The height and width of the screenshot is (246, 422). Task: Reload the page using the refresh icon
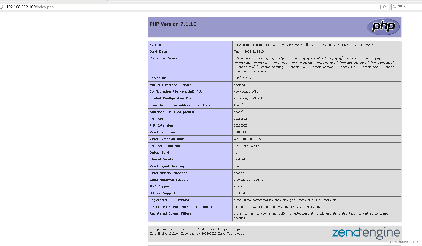(385, 7)
